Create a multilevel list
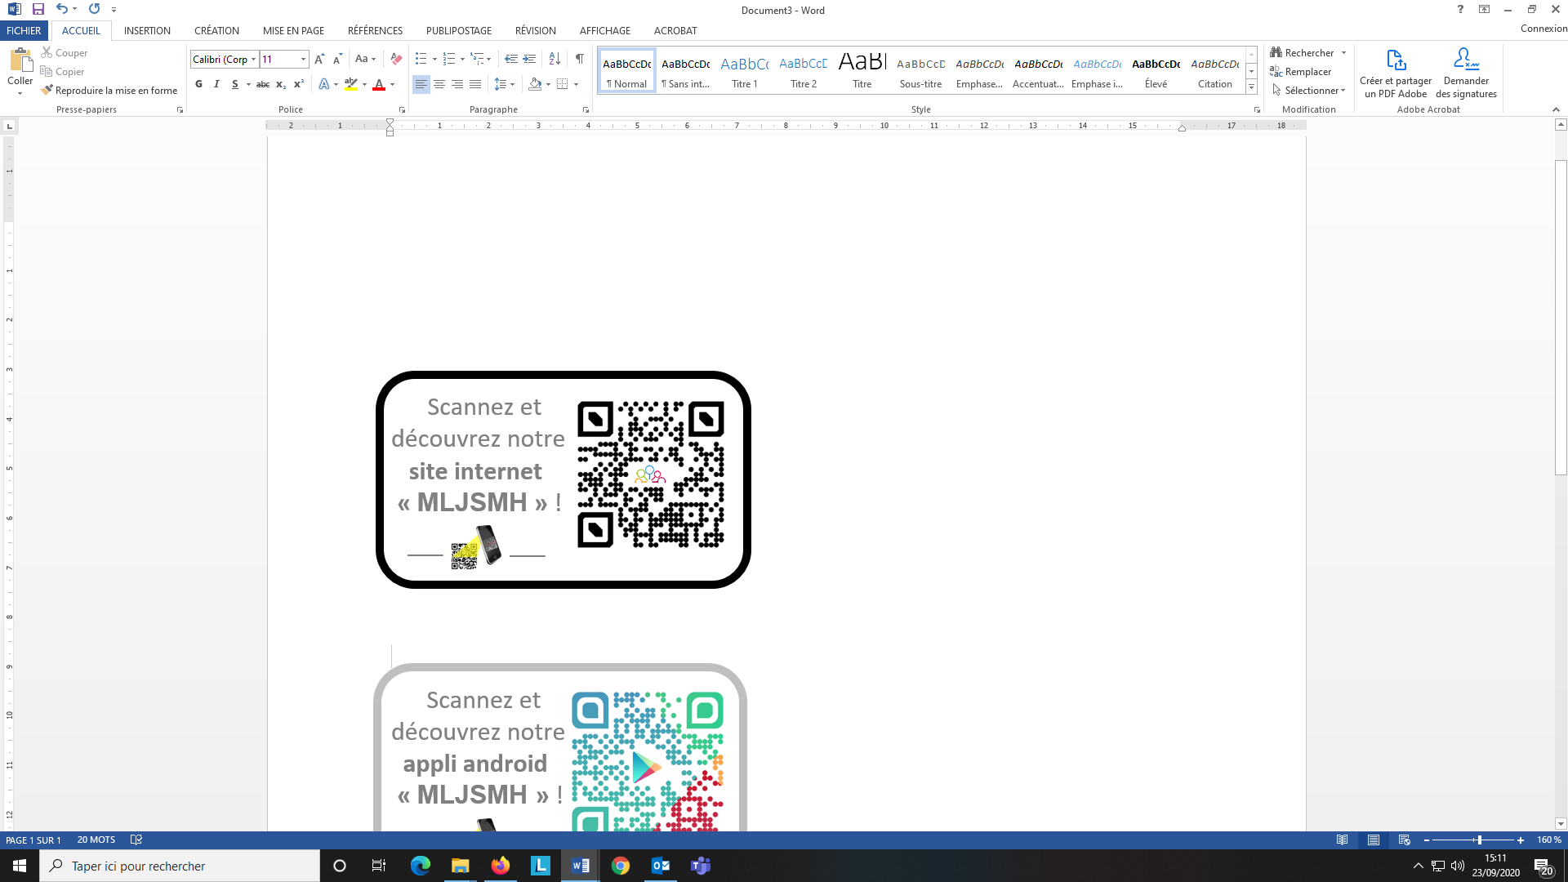 coord(477,59)
